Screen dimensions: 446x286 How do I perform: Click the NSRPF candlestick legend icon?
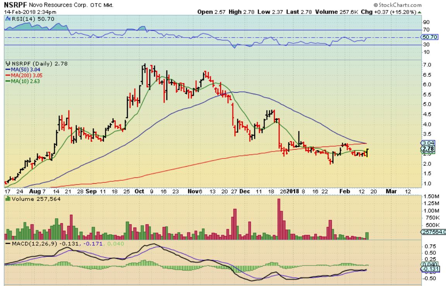(x=7, y=64)
